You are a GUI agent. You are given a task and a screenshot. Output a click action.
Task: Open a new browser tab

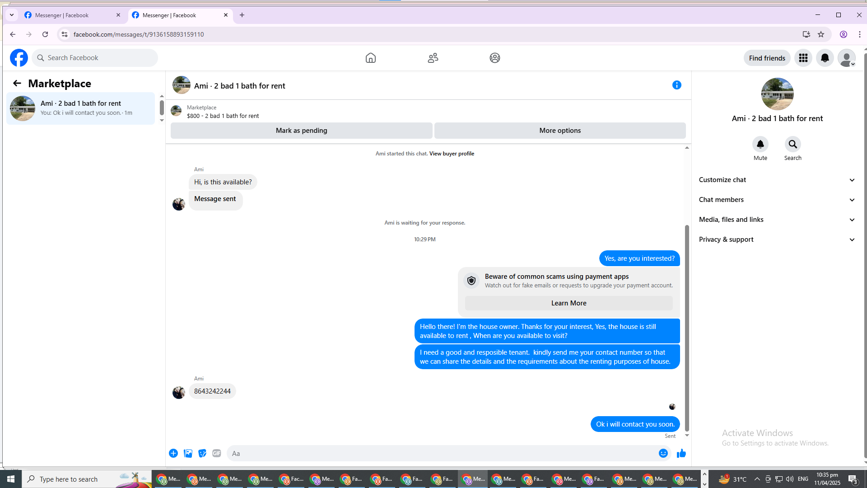(242, 15)
